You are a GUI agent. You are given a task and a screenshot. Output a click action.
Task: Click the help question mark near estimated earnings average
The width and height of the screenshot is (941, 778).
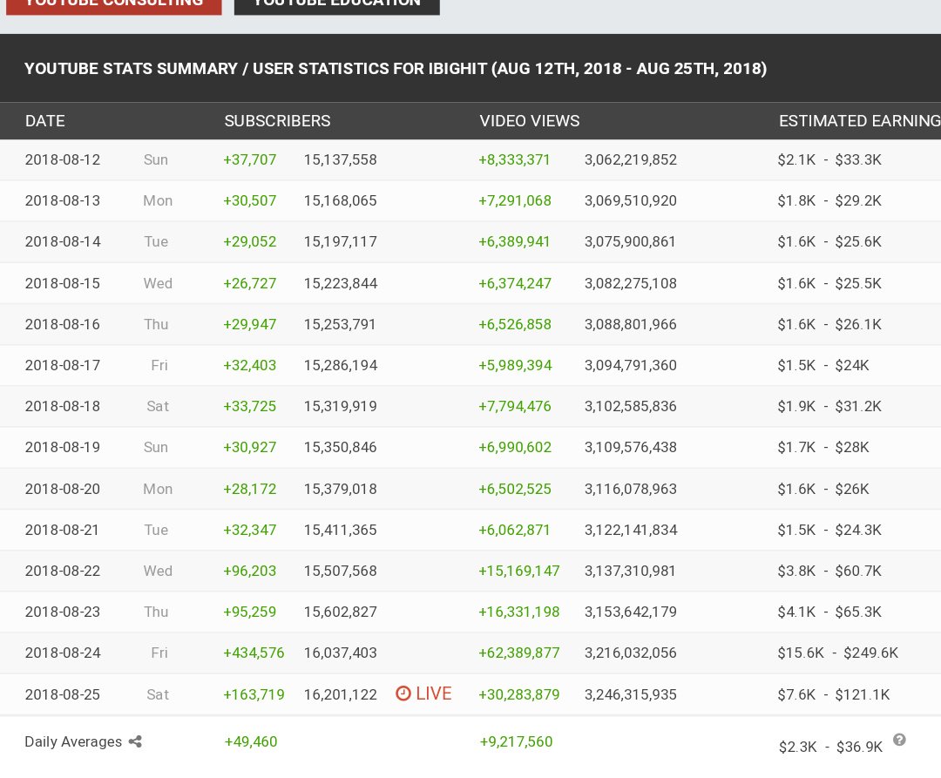(899, 740)
